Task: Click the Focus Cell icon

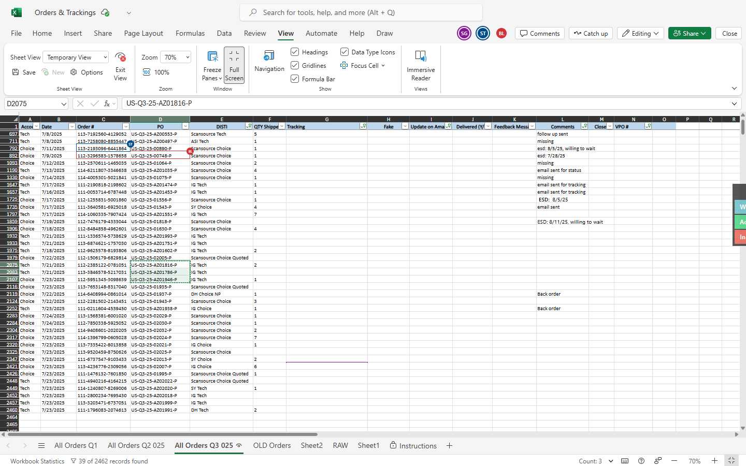Action: tap(344, 66)
